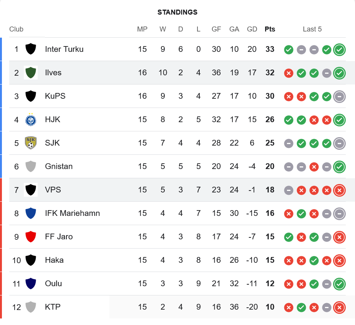
Task: Click KuPS's latest draw result icon
Action: (339, 96)
